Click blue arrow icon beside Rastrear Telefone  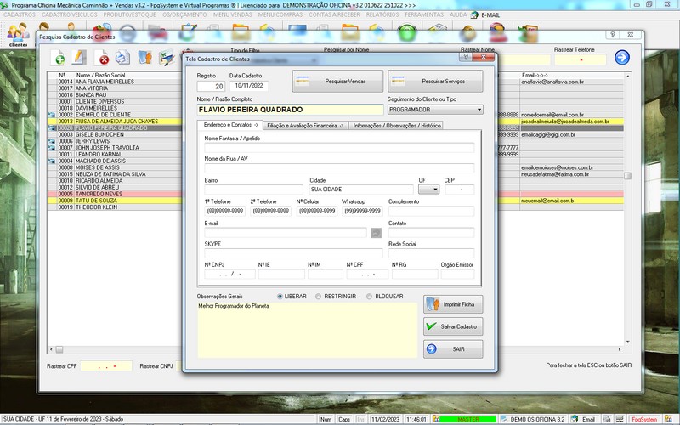tap(622, 57)
